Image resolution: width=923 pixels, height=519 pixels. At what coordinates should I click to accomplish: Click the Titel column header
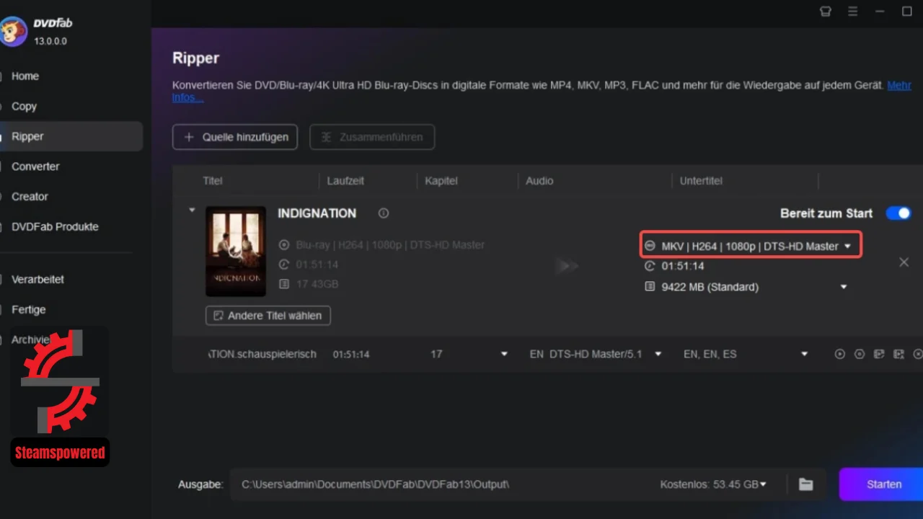(x=213, y=181)
